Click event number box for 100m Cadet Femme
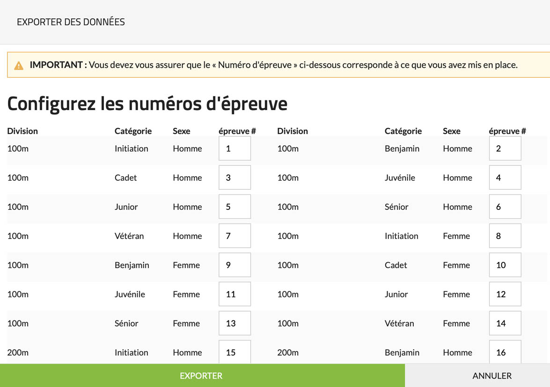This screenshot has width=550, height=387. point(505,265)
